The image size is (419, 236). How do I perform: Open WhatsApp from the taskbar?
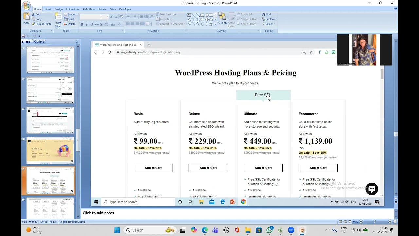pos(269,230)
